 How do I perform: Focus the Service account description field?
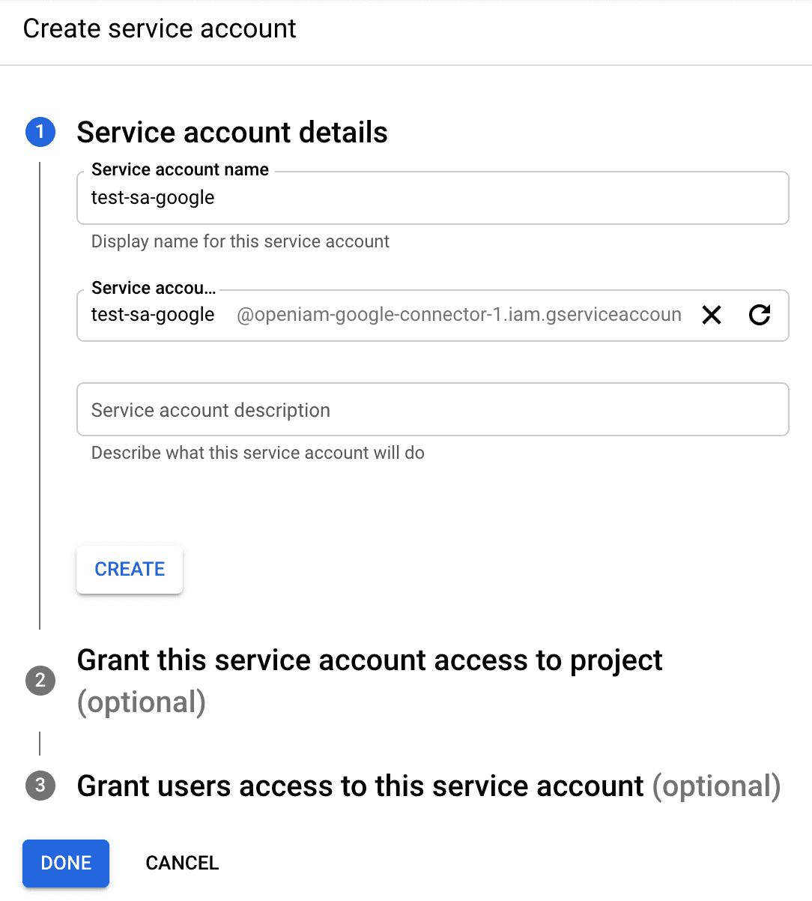[x=432, y=410]
